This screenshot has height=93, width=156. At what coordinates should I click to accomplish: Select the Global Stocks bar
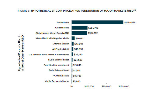(79, 28)
